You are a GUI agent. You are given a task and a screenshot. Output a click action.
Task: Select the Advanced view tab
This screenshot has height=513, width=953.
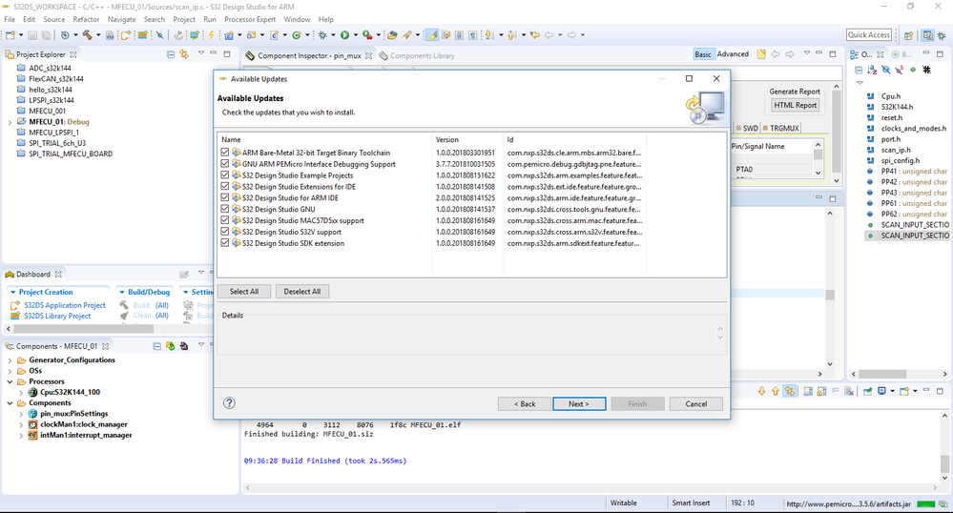tap(733, 54)
